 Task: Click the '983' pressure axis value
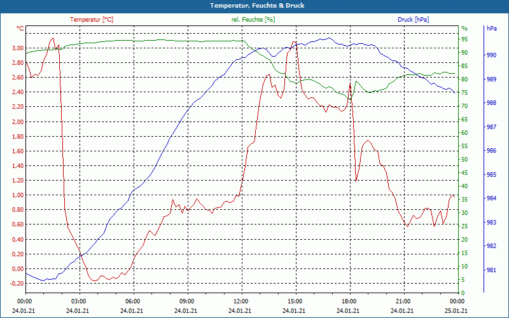[491, 222]
